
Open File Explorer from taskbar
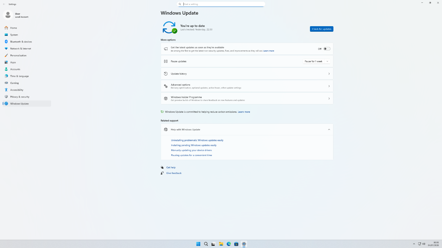pos(221,244)
